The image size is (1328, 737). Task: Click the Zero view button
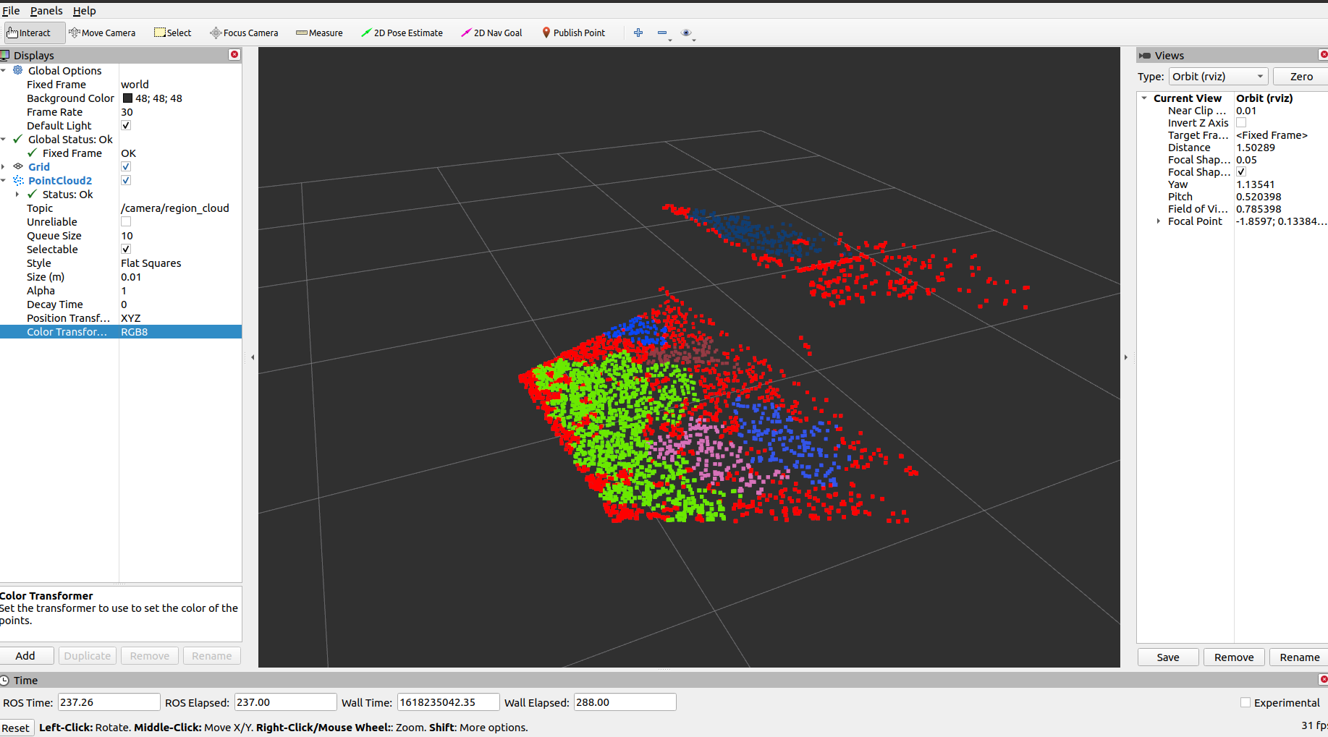tap(1301, 76)
